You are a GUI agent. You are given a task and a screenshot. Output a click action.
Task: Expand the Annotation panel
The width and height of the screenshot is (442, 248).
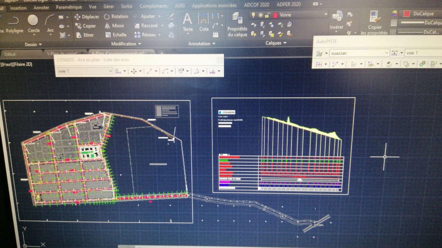202,44
